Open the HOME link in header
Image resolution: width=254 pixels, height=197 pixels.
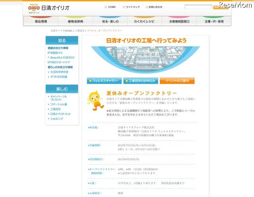(x=110, y=7)
